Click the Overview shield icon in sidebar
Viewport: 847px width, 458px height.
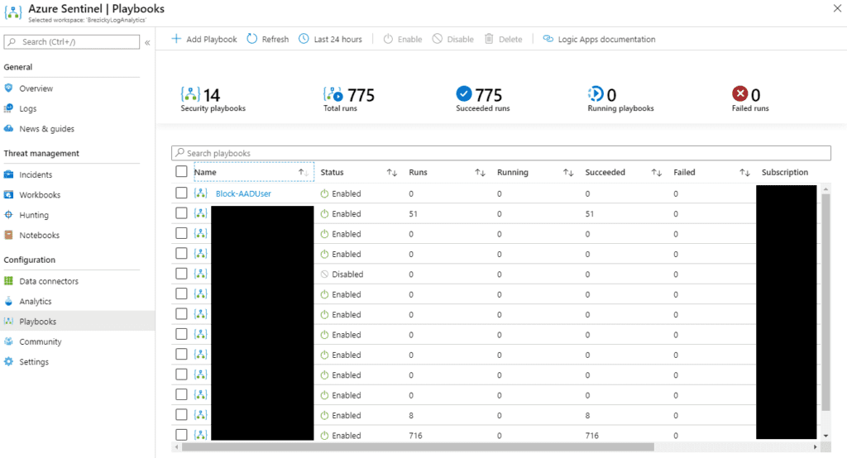(x=8, y=88)
